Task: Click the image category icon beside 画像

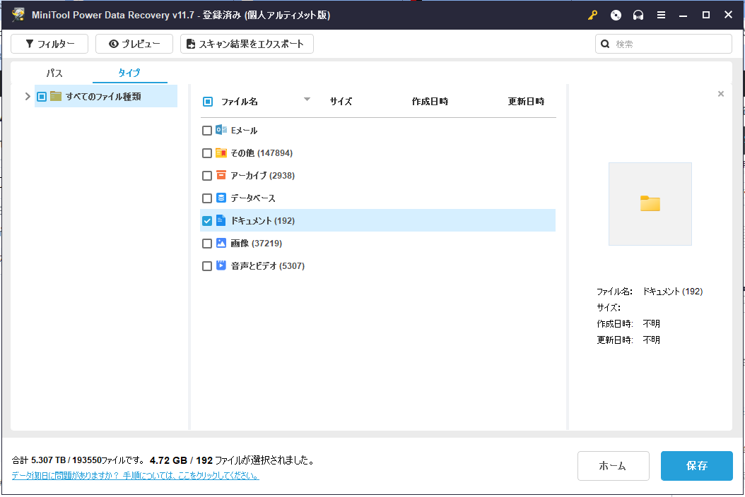Action: click(x=221, y=243)
